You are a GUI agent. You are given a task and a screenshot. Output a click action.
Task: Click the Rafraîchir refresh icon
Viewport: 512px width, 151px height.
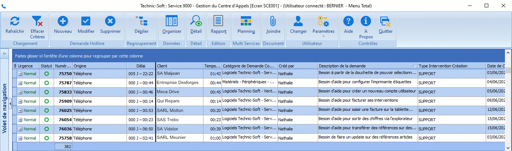tap(15, 21)
